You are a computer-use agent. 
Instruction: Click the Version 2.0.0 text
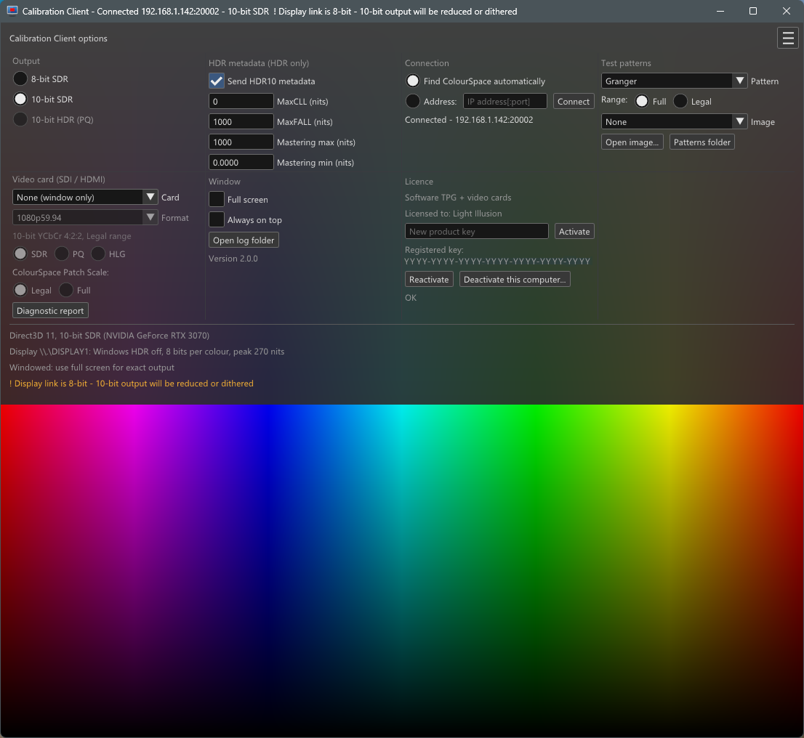coord(233,259)
